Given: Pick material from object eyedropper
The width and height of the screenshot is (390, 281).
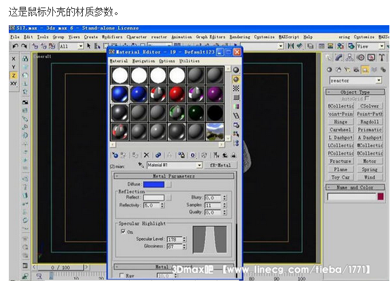Looking at the screenshot, I should pos(141,165).
